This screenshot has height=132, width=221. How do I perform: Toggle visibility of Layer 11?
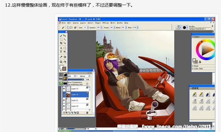click(x=64, y=100)
